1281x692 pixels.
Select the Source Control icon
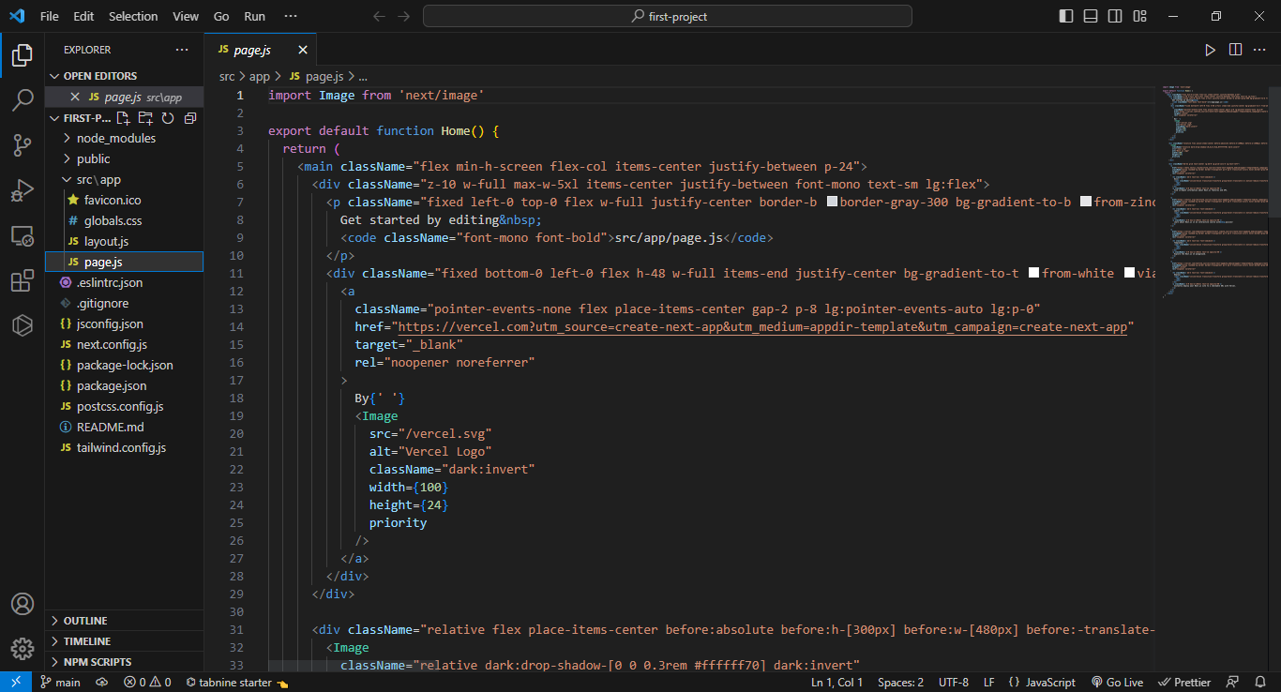tap(23, 145)
